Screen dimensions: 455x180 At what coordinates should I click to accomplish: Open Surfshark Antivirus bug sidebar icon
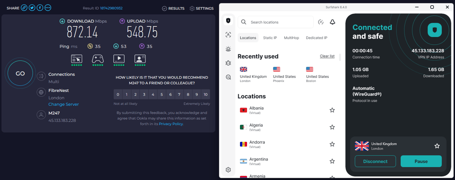coord(228,63)
